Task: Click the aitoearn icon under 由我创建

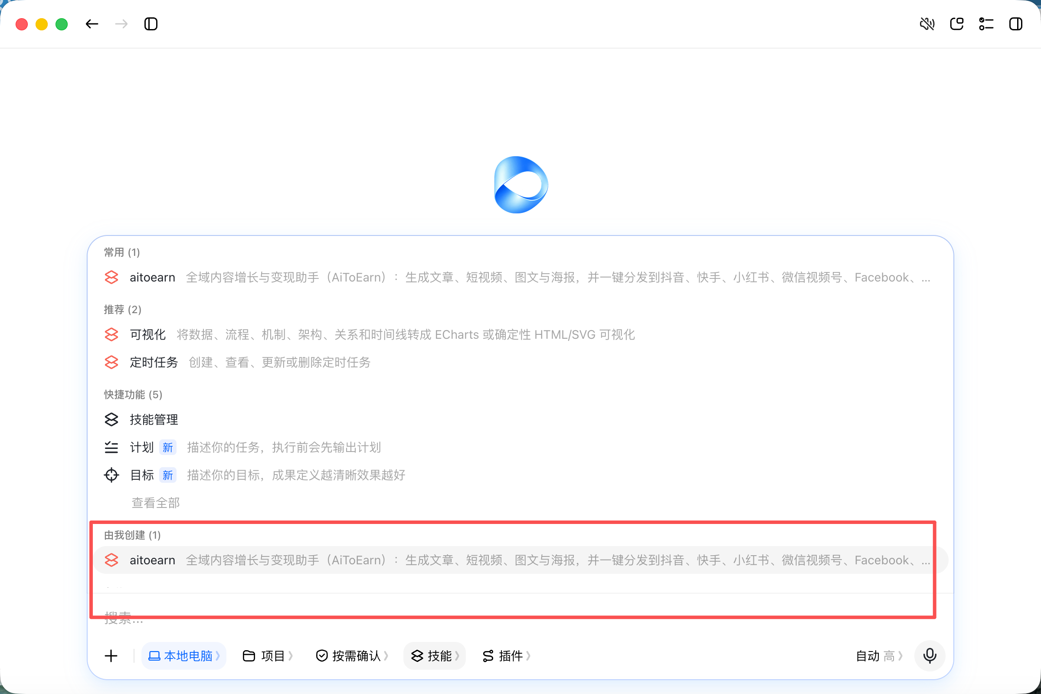Action: pos(111,560)
